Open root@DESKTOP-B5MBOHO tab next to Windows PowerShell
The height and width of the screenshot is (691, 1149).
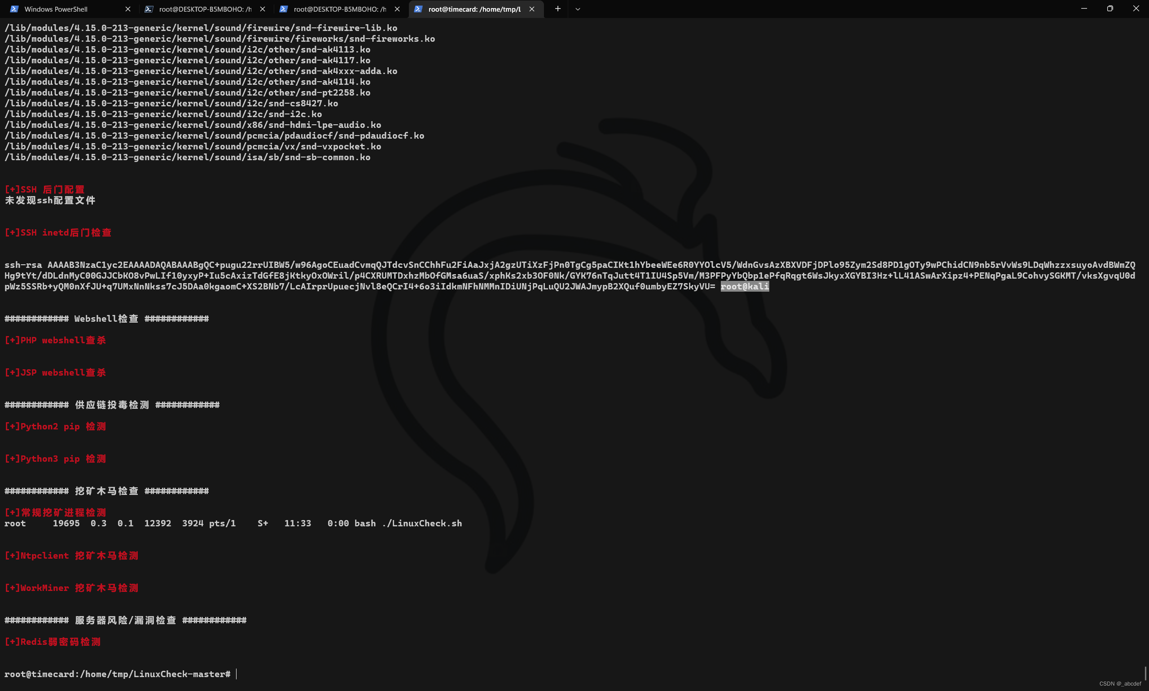tap(205, 9)
